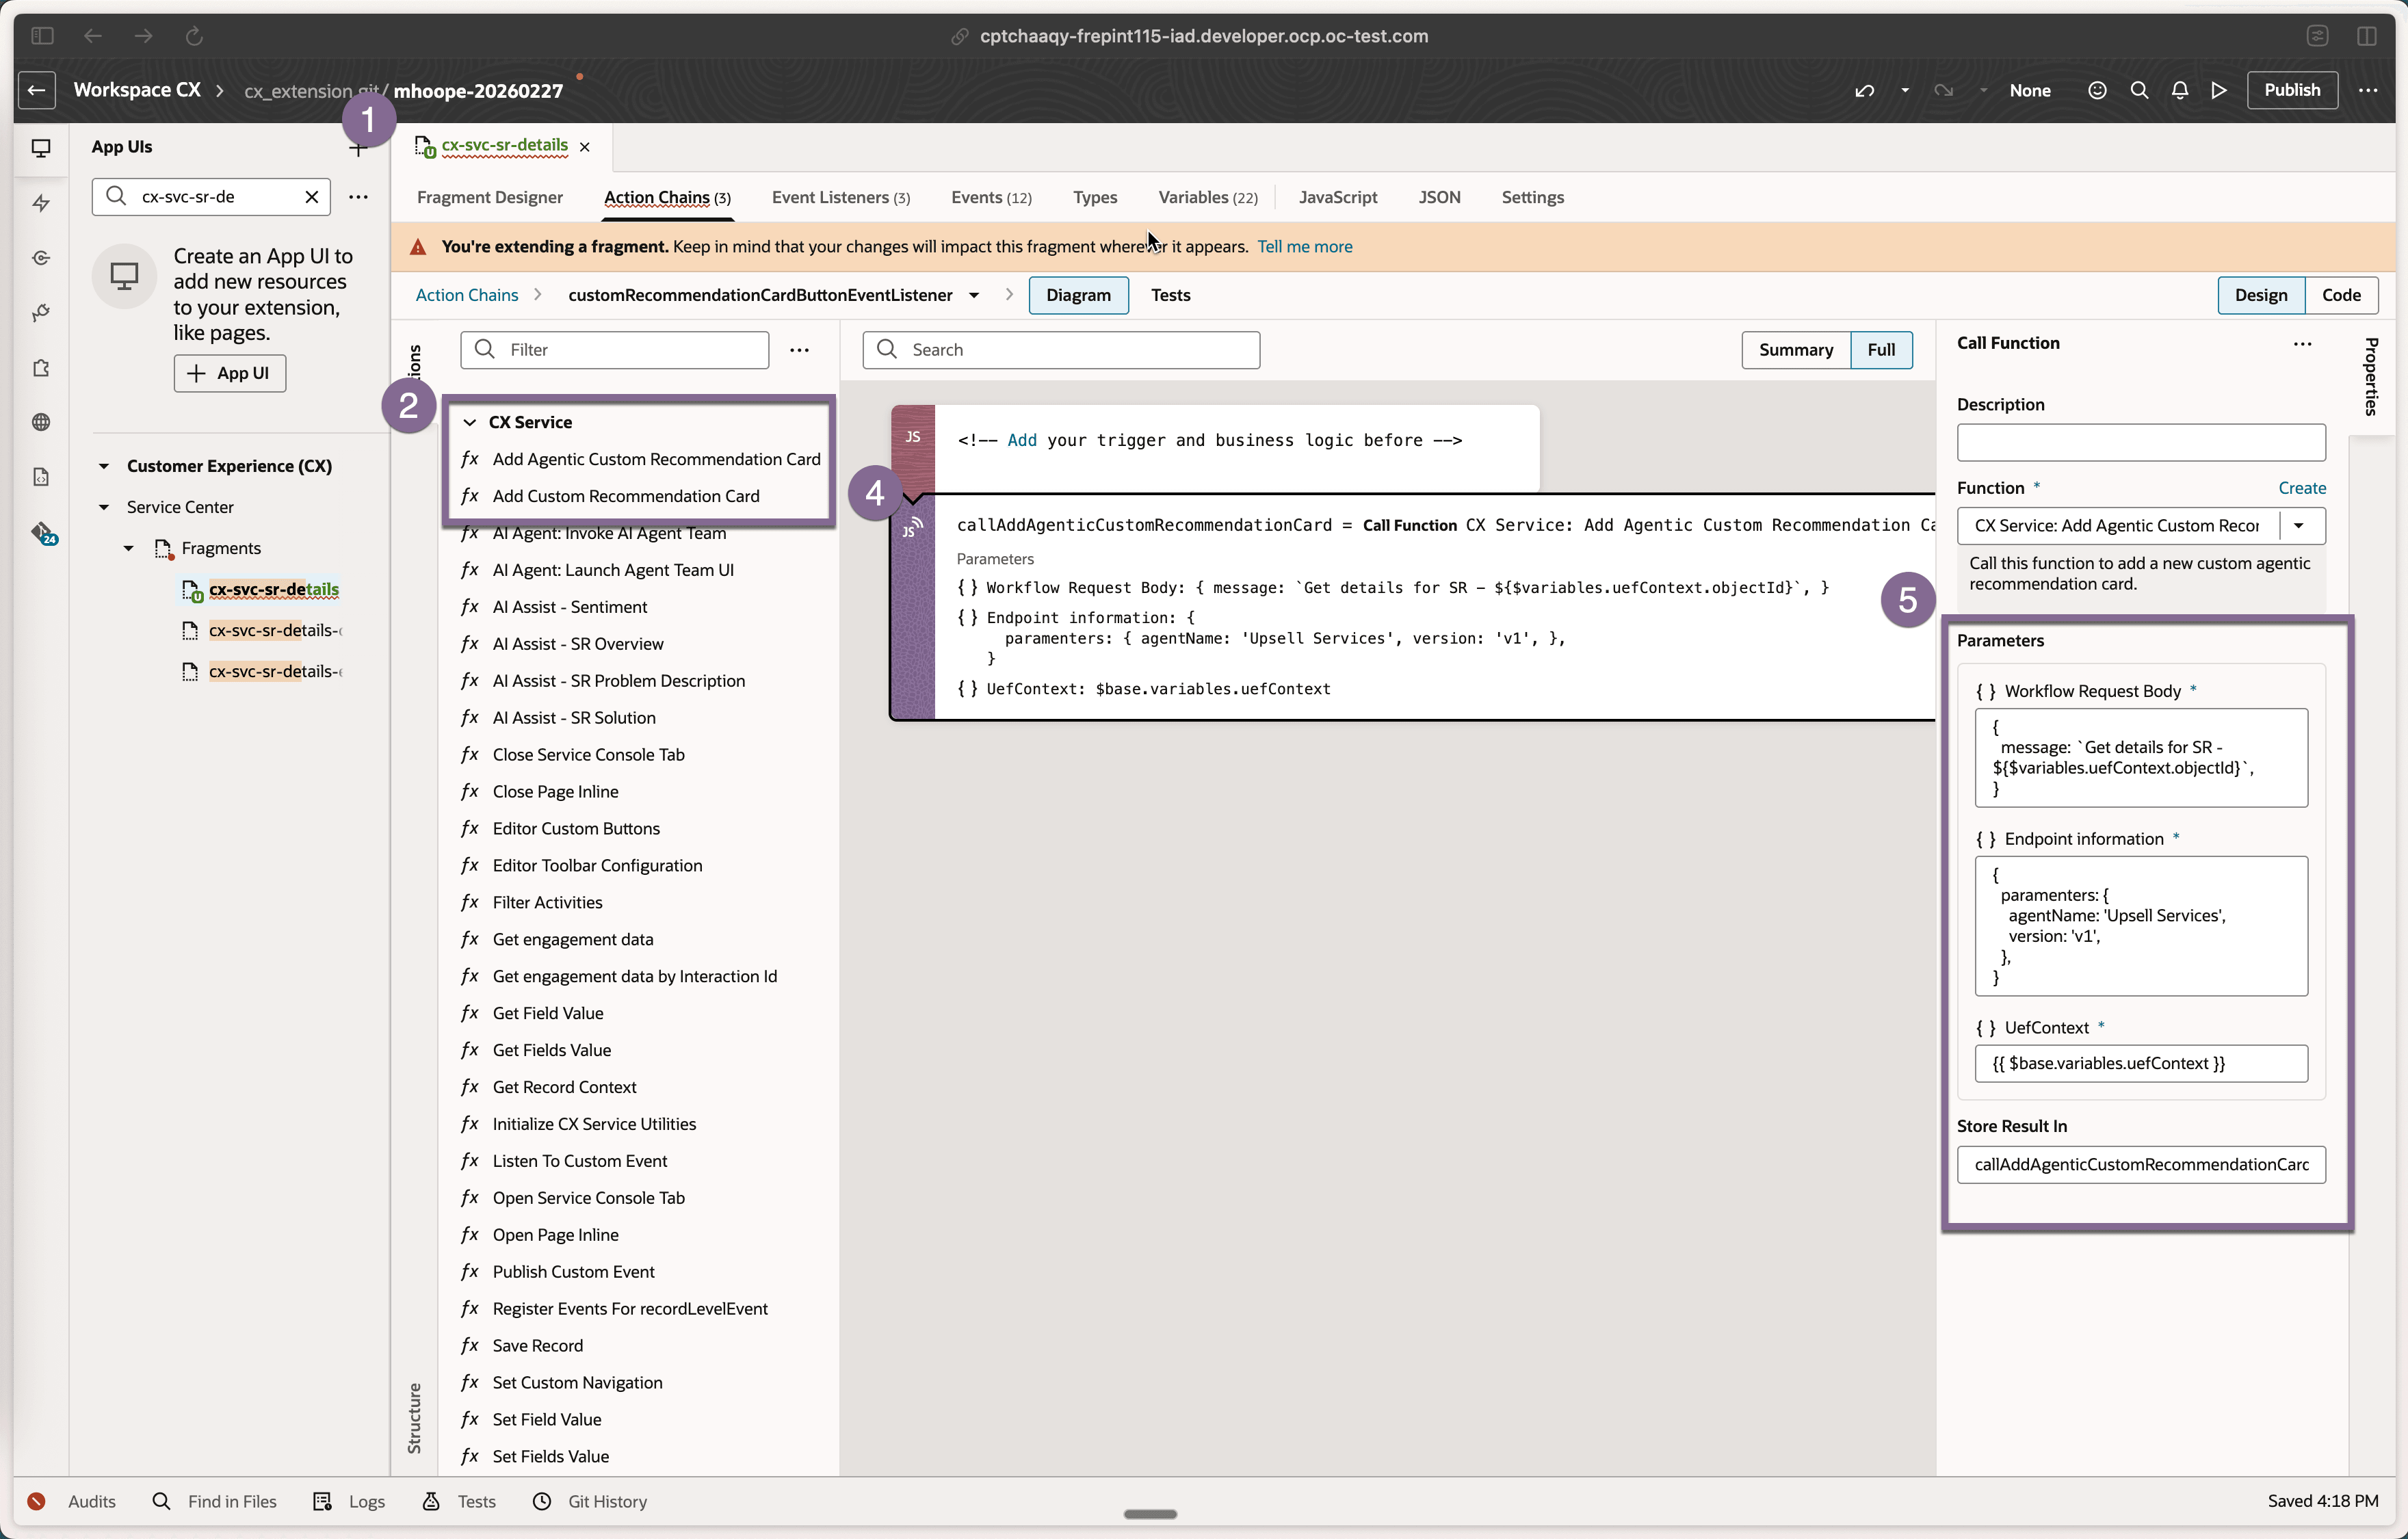
Task: Open the header more options ellipsis menu
Action: pos(2368,90)
